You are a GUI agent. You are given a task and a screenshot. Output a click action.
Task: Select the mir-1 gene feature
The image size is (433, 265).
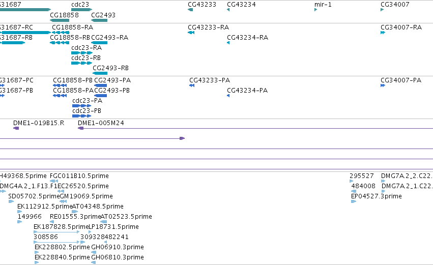tap(315, 10)
